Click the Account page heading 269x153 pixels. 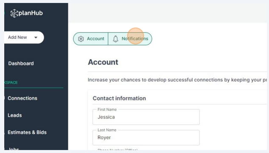pyautogui.click(x=103, y=62)
